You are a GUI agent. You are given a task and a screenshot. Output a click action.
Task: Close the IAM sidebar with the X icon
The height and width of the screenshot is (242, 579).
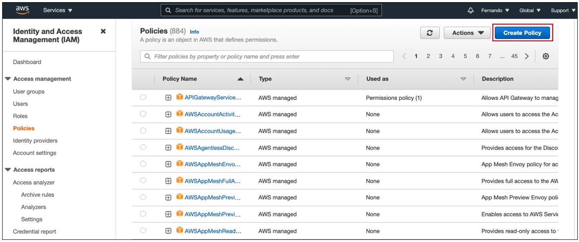point(103,31)
